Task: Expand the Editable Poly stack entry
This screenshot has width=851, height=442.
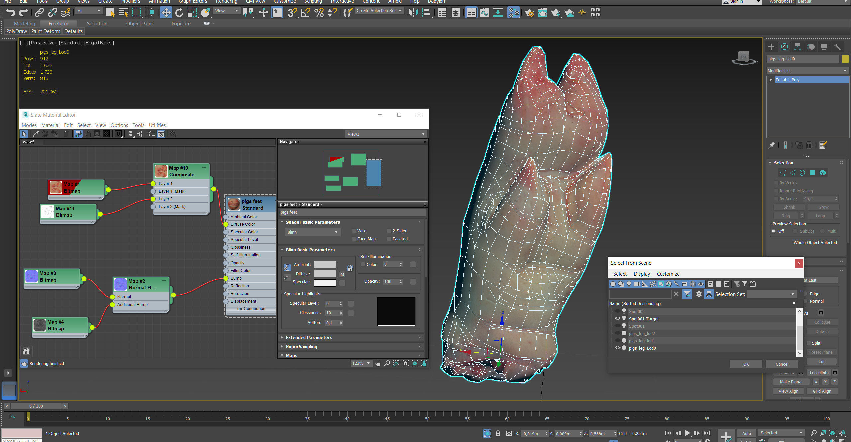Action: [771, 80]
